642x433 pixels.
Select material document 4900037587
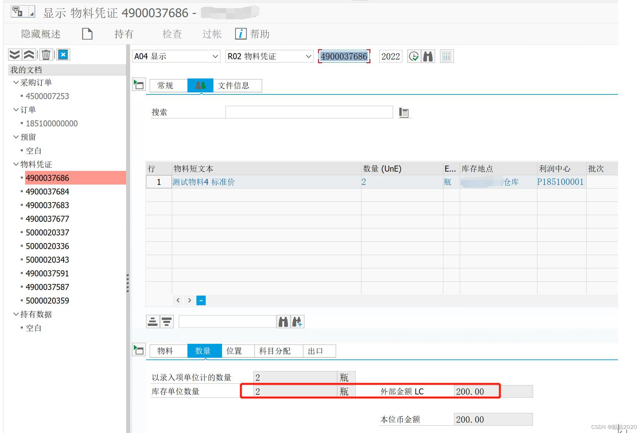(47, 287)
